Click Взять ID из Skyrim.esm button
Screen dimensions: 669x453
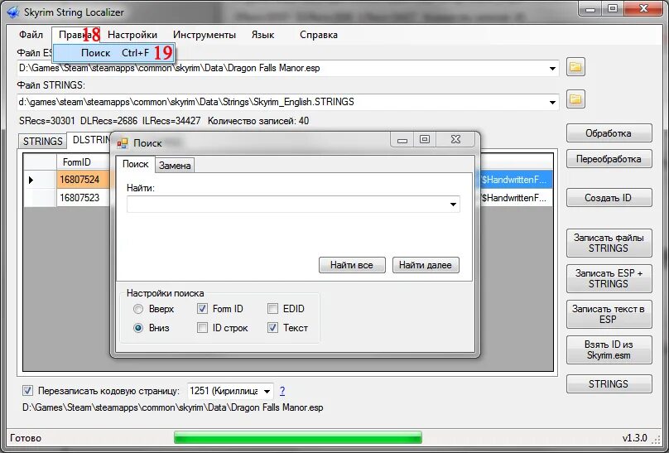[x=609, y=349]
